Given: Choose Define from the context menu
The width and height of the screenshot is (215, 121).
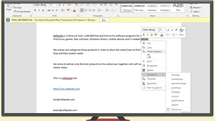Looking at the screenshot, I should tap(154, 70).
